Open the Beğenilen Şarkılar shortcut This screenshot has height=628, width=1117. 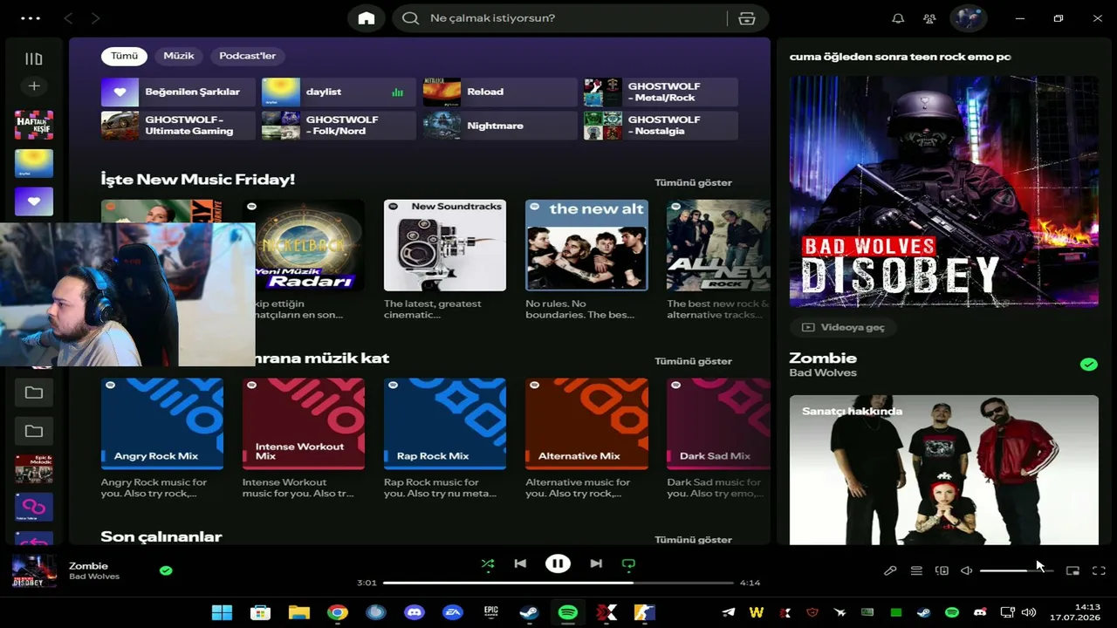point(178,92)
